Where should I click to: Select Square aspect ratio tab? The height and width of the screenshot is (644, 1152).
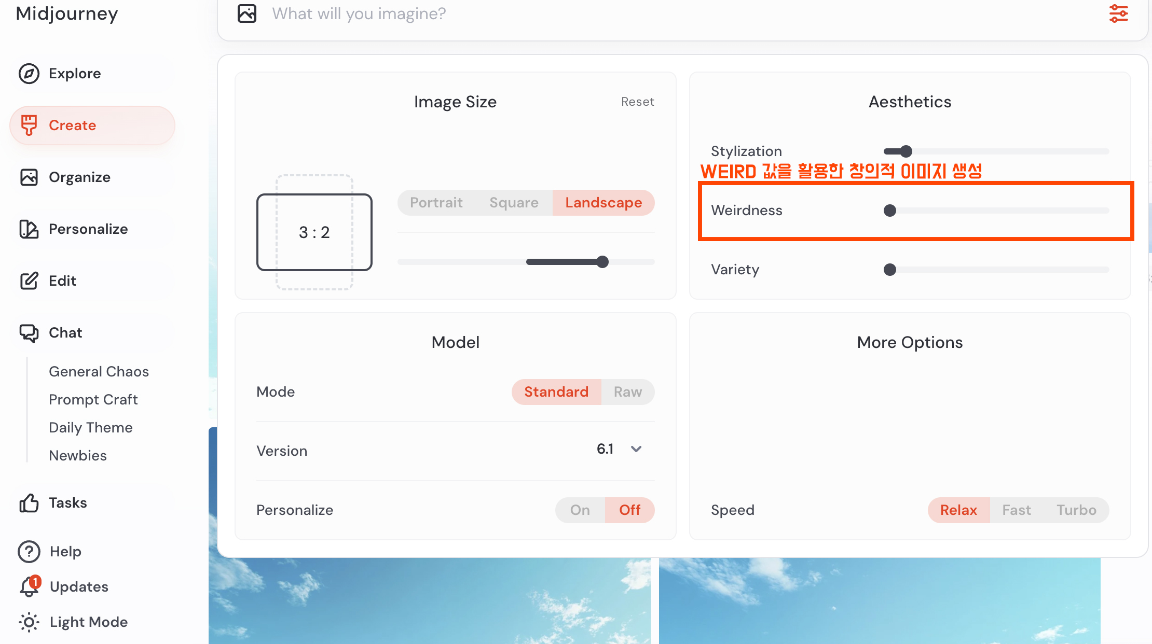[514, 203]
